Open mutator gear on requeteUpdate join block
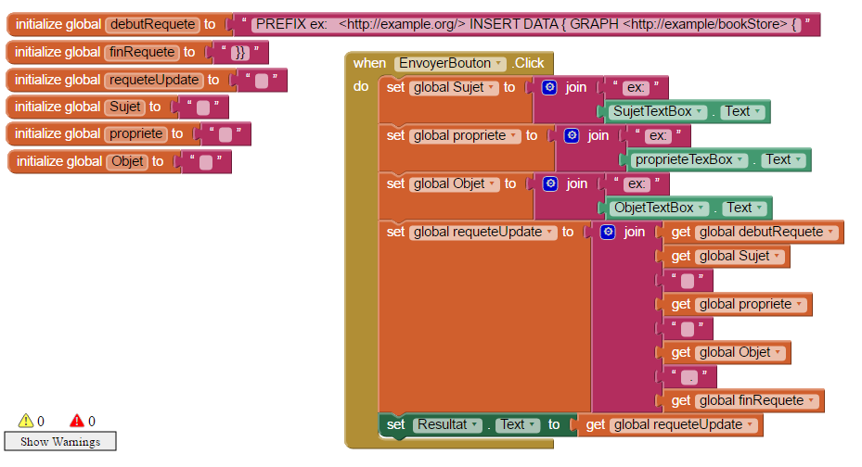Screen dimensions: 862x467 coord(608,233)
